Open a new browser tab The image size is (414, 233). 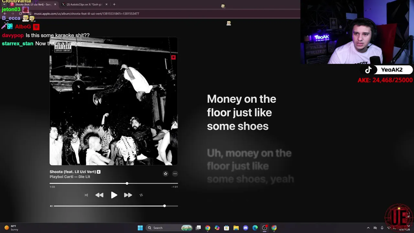click(114, 5)
